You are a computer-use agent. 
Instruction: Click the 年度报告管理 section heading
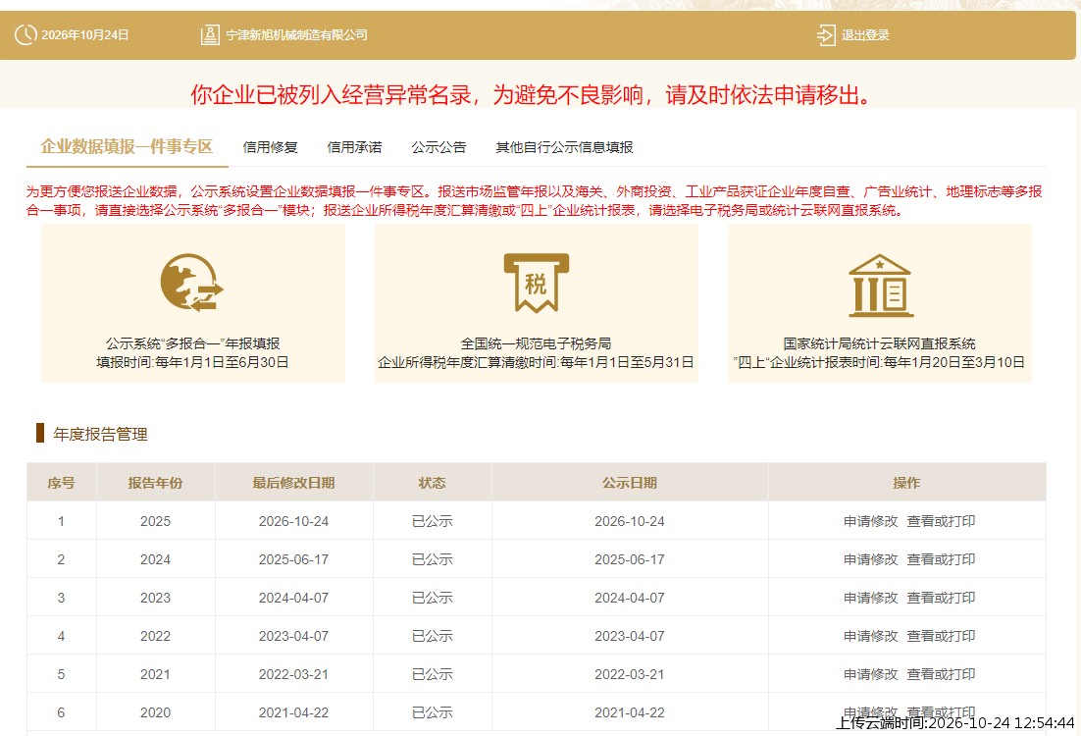(x=101, y=434)
